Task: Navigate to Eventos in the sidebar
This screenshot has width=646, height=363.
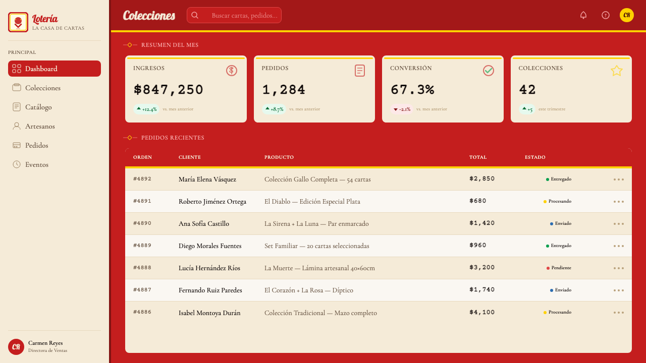Action: pyautogui.click(x=55, y=164)
